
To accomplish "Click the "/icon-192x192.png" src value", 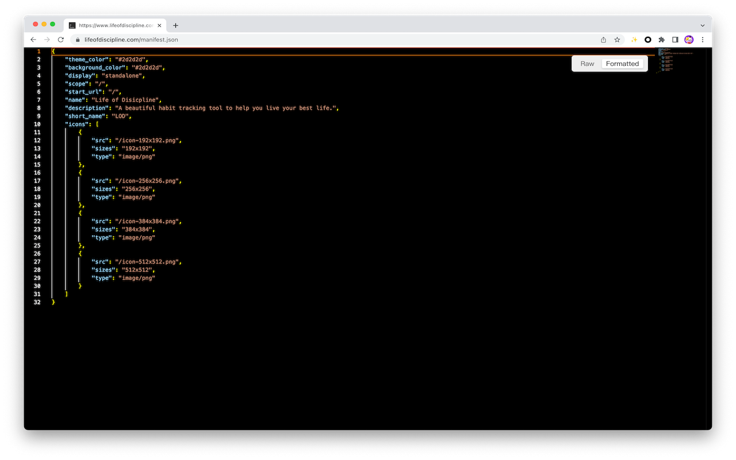I will point(147,140).
